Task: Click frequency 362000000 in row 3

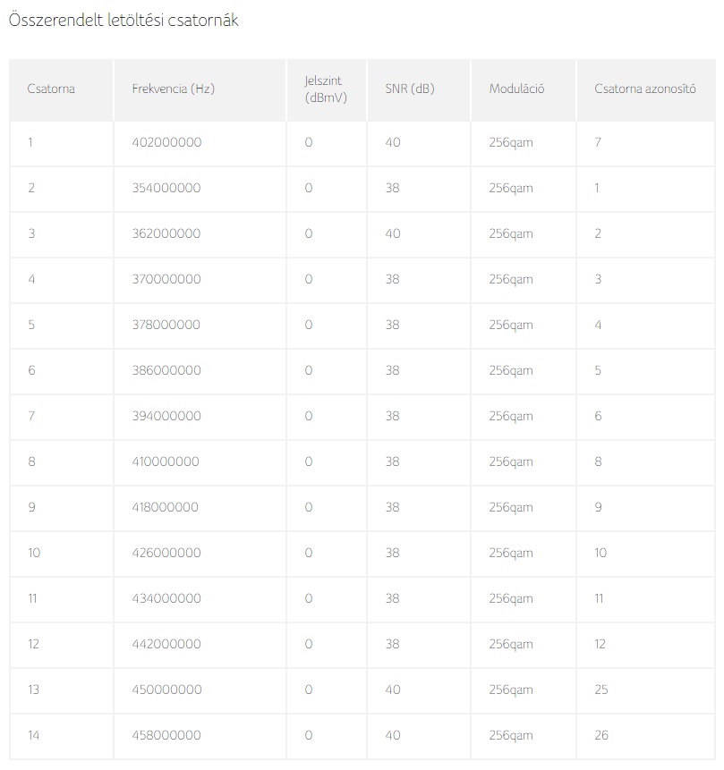Action: point(166,233)
